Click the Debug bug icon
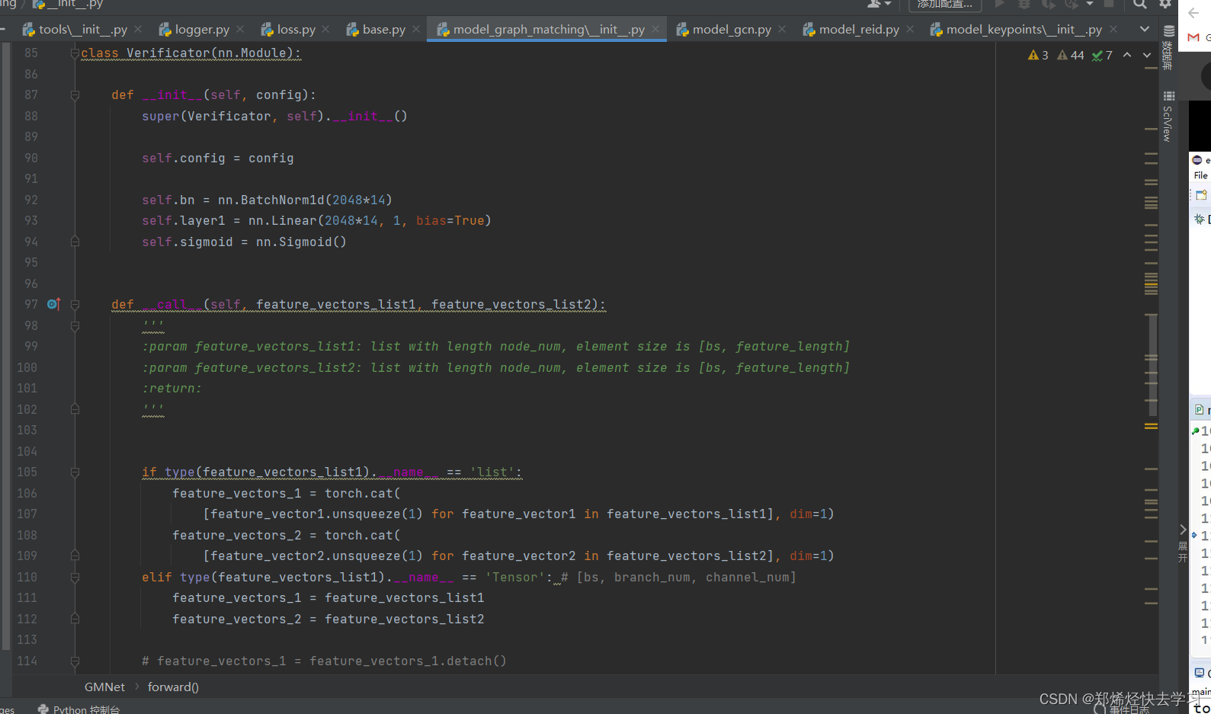Image resolution: width=1211 pixels, height=714 pixels. [x=1024, y=4]
